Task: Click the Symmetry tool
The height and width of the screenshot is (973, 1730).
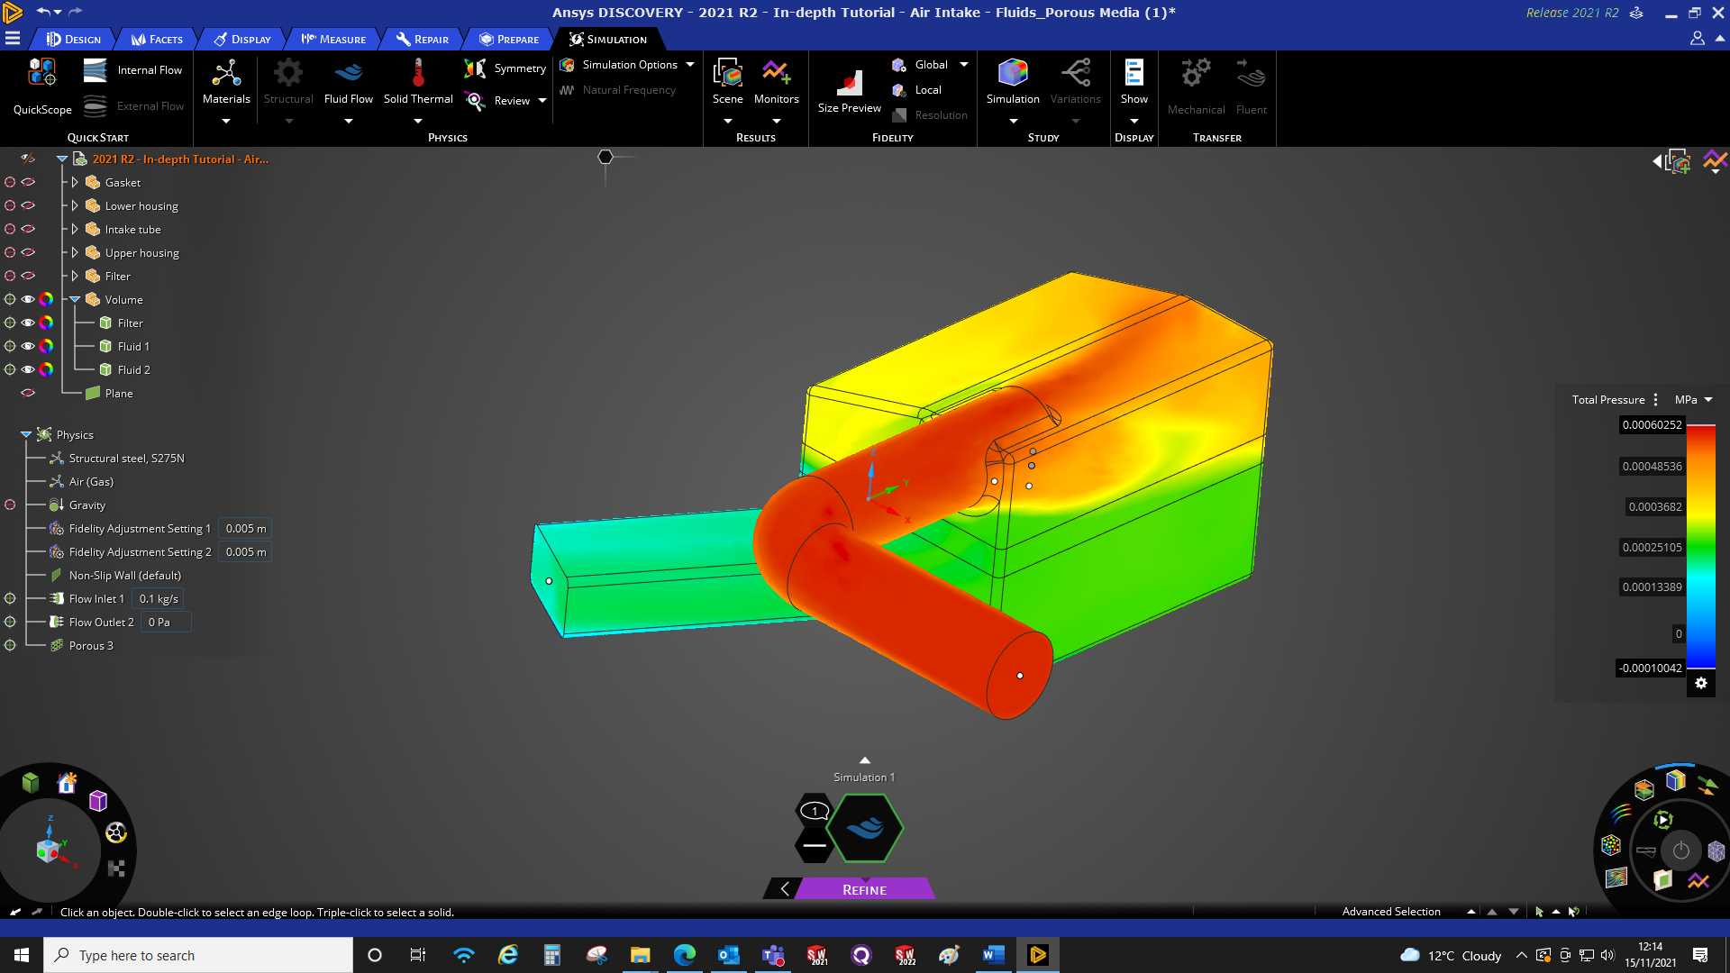Action: point(505,68)
